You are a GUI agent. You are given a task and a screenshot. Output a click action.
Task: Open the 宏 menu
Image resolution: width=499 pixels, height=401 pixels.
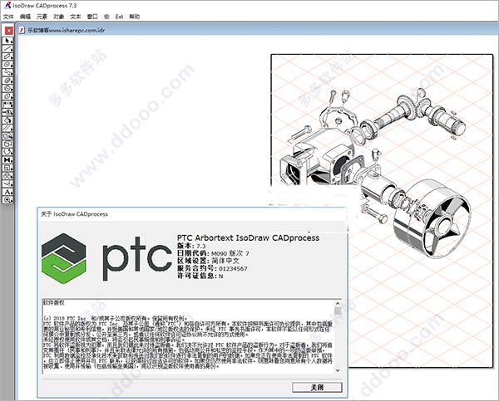coord(106,17)
